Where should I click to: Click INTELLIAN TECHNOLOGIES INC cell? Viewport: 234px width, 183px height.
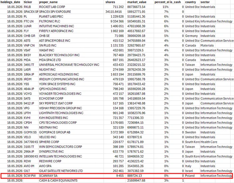(x=71, y=156)
